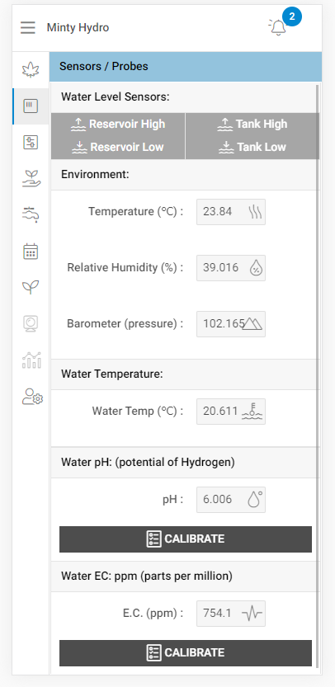Click the Temperature value field
335x687 pixels.
tap(231, 212)
